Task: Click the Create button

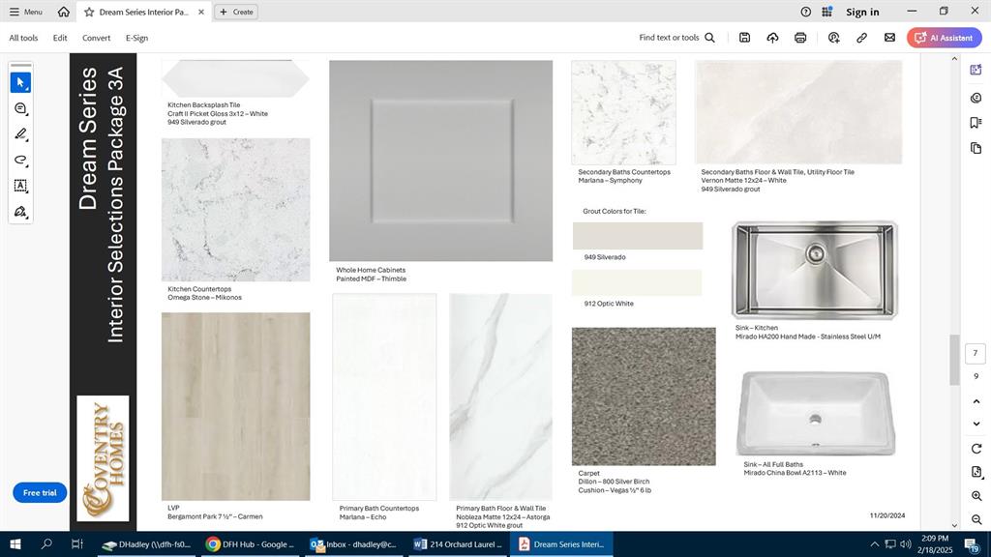Action: (236, 12)
